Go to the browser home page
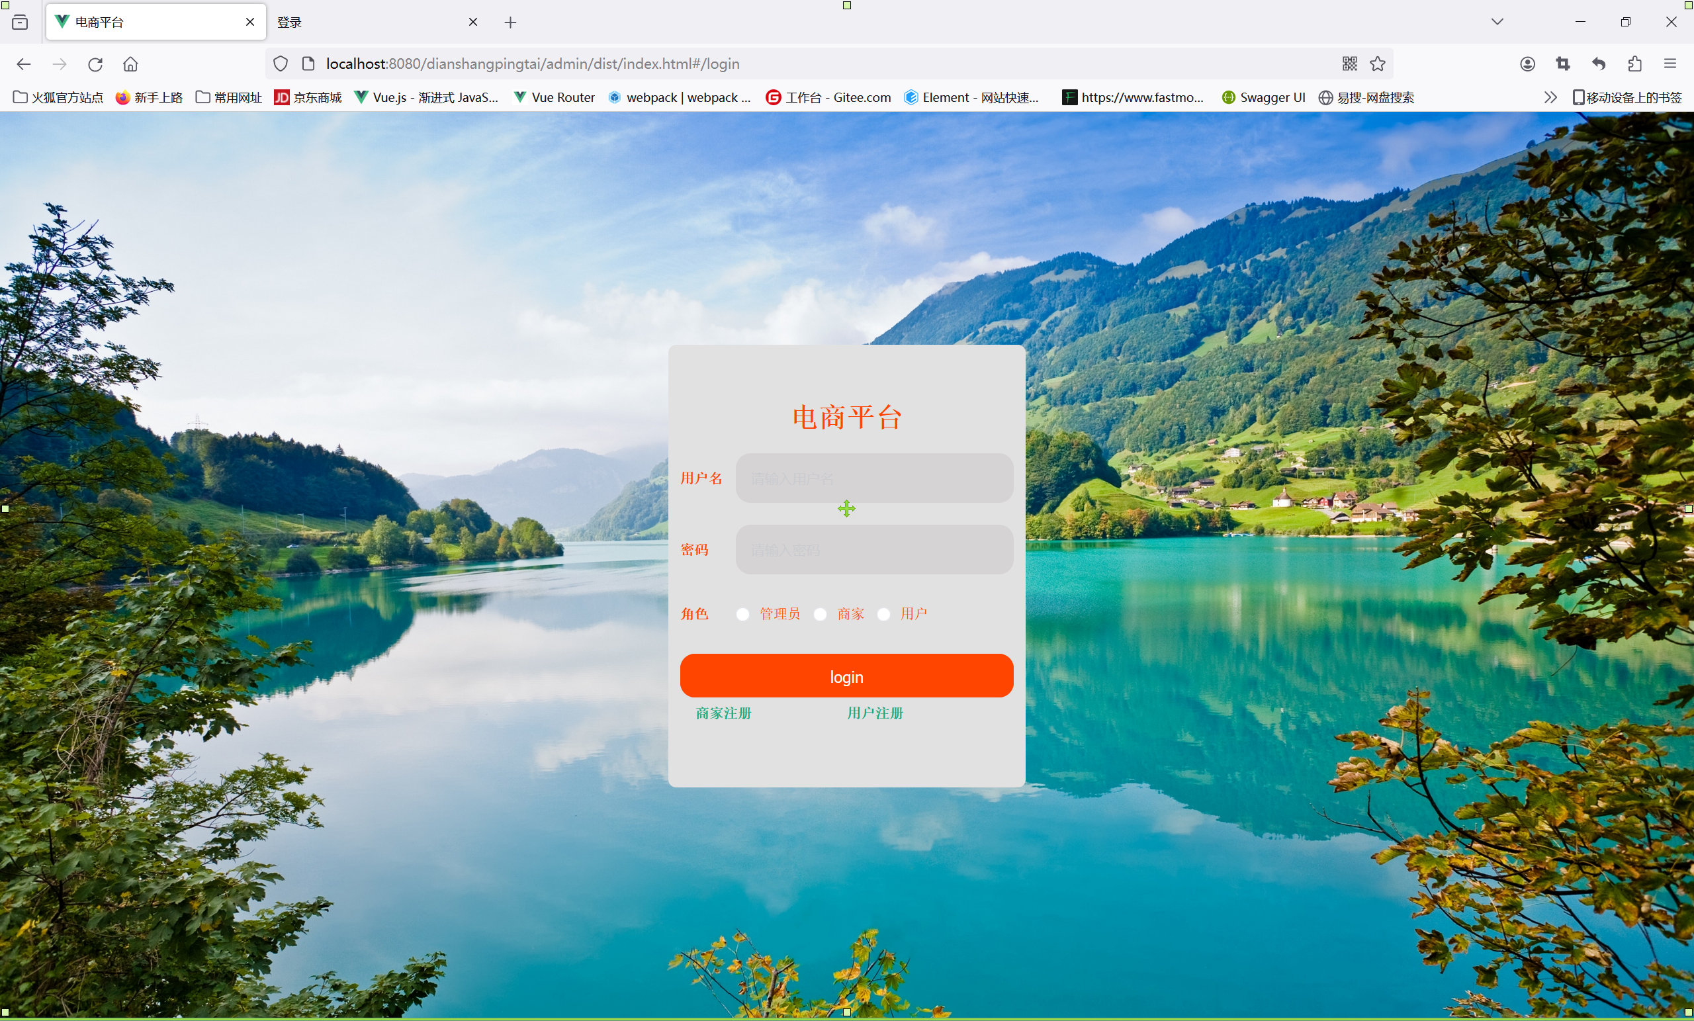 pos(130,64)
